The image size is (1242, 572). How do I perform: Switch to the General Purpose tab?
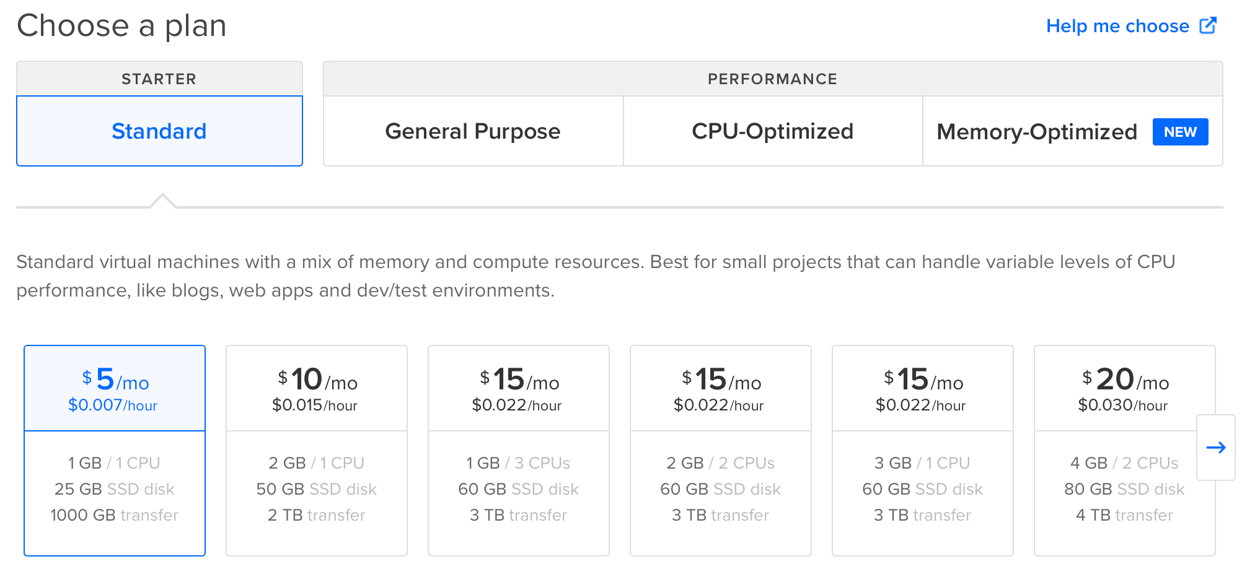(x=473, y=131)
